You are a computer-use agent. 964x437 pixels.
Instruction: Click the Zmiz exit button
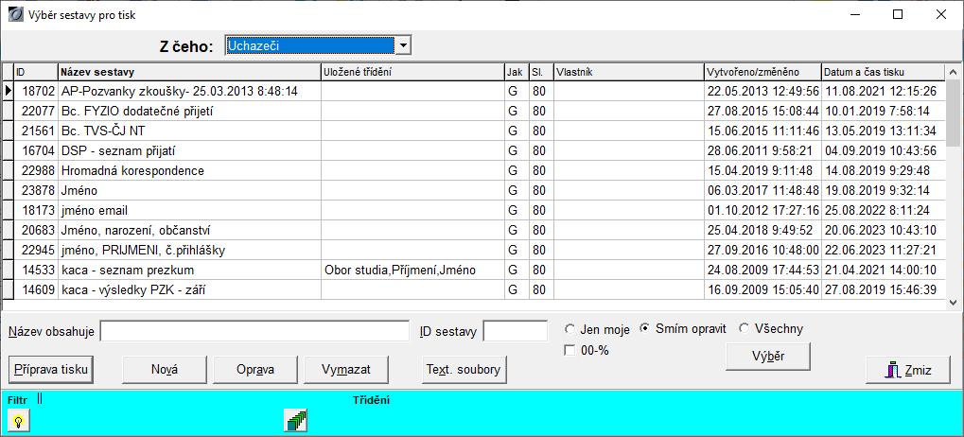[907, 370]
